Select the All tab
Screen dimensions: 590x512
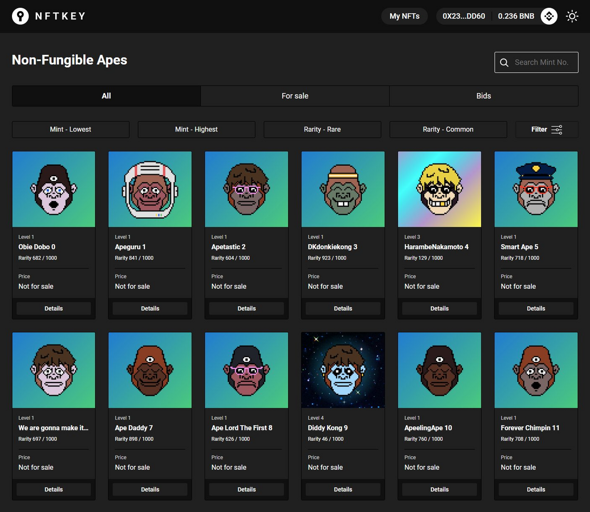point(106,96)
